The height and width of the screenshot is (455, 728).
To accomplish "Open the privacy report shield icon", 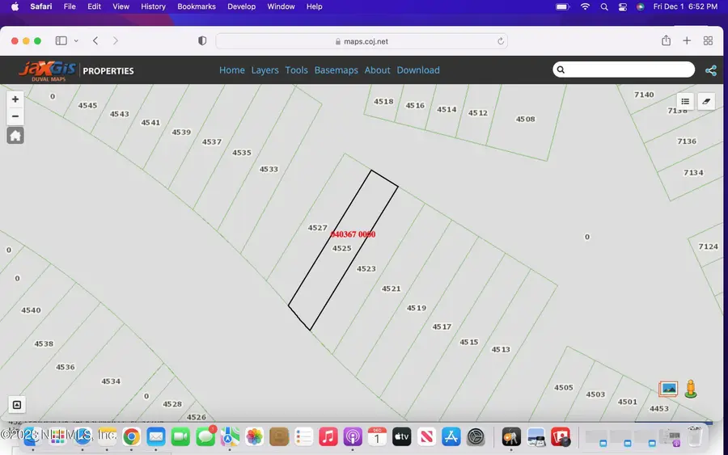I will point(202,41).
